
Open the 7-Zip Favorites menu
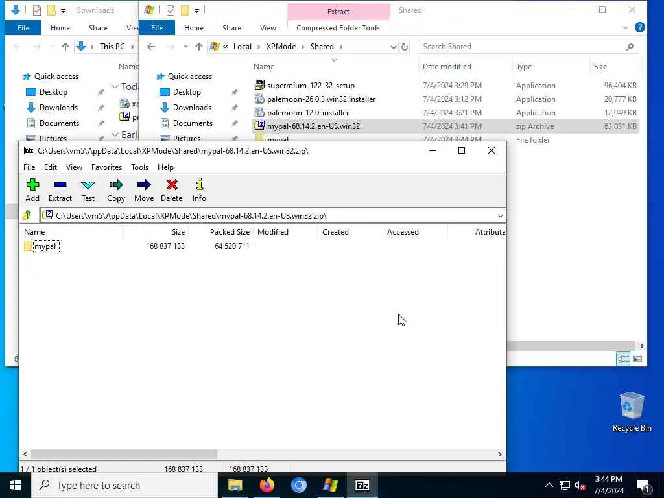click(x=107, y=167)
